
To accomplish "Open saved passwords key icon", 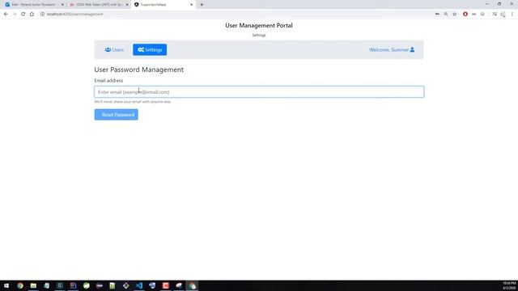I will point(437,15).
